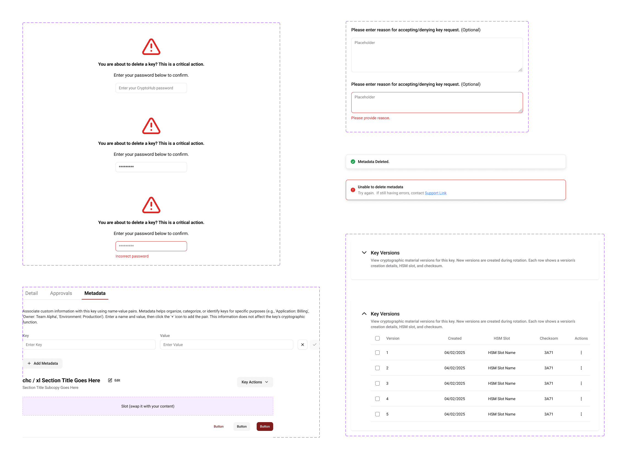
Task: Click the red error icon in metadata alert
Action: point(352,190)
